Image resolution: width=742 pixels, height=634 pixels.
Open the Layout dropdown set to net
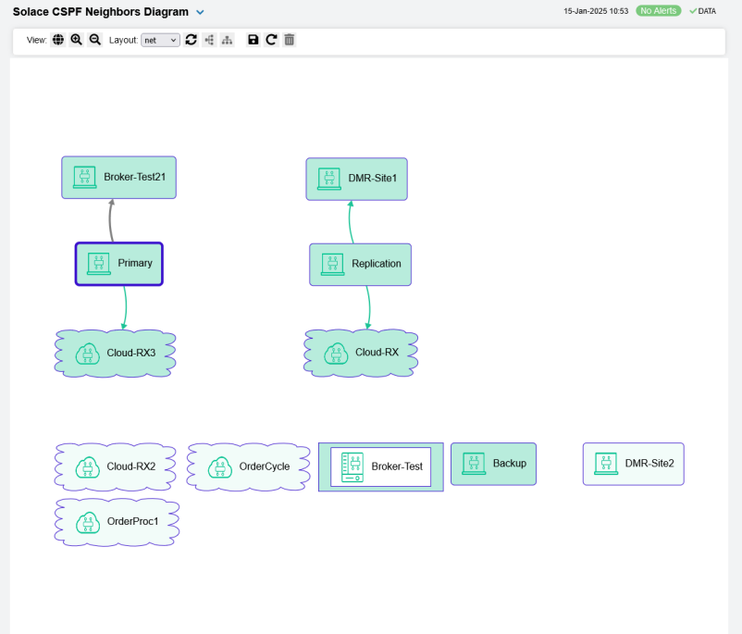tap(160, 41)
